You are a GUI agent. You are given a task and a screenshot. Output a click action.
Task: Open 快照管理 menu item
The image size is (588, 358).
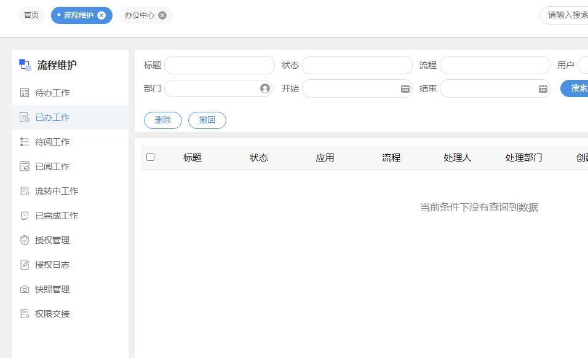coord(70,289)
